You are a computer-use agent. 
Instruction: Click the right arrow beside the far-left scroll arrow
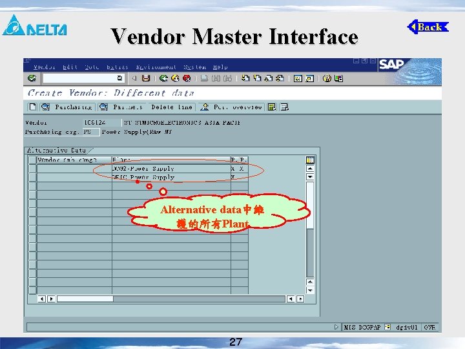[x=51, y=299]
